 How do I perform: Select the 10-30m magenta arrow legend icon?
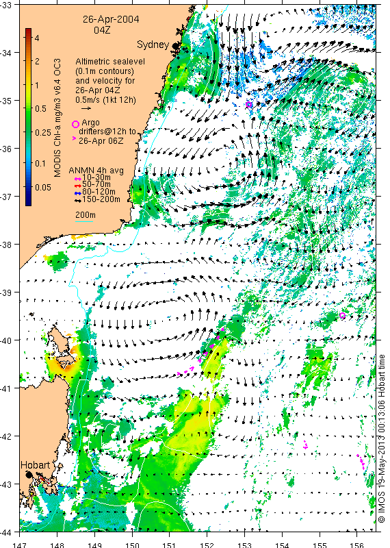[78, 179]
